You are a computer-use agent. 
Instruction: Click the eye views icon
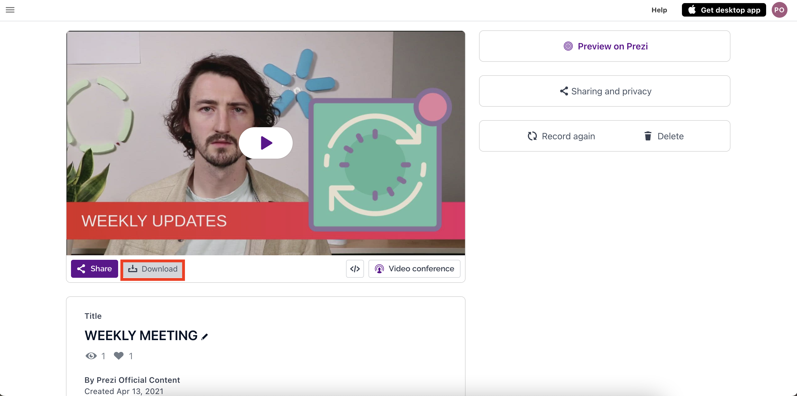91,356
